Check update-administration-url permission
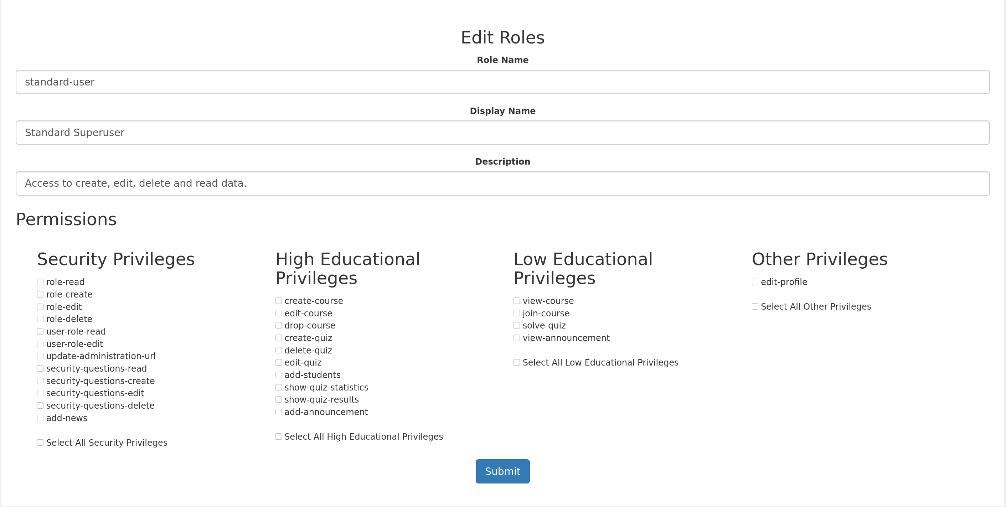Screen dimensions: 1006x507 tap(40, 356)
